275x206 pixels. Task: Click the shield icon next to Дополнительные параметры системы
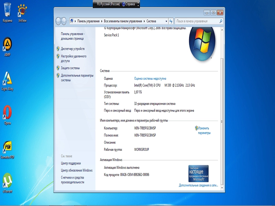pyautogui.click(x=58, y=76)
